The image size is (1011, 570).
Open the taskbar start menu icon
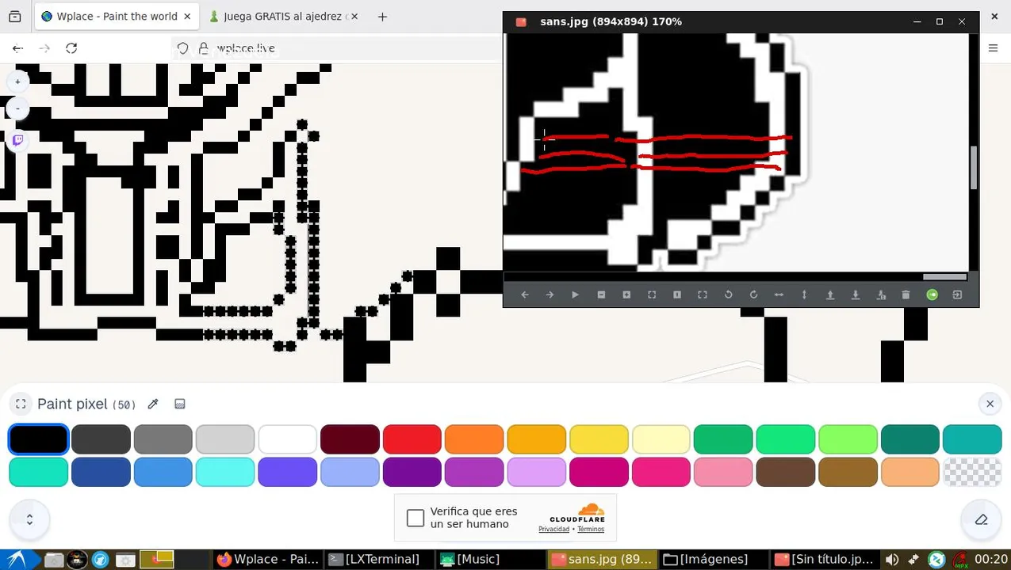click(17, 559)
